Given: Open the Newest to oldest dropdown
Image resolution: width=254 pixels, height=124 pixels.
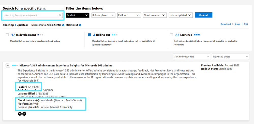Looking at the screenshot, I should click(230, 57).
